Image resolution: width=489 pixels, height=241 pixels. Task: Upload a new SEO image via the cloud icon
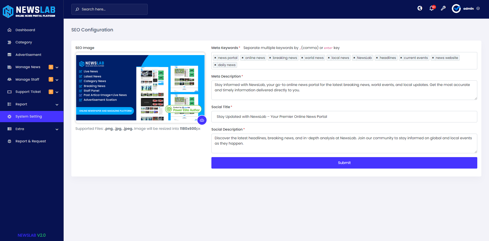point(202,120)
